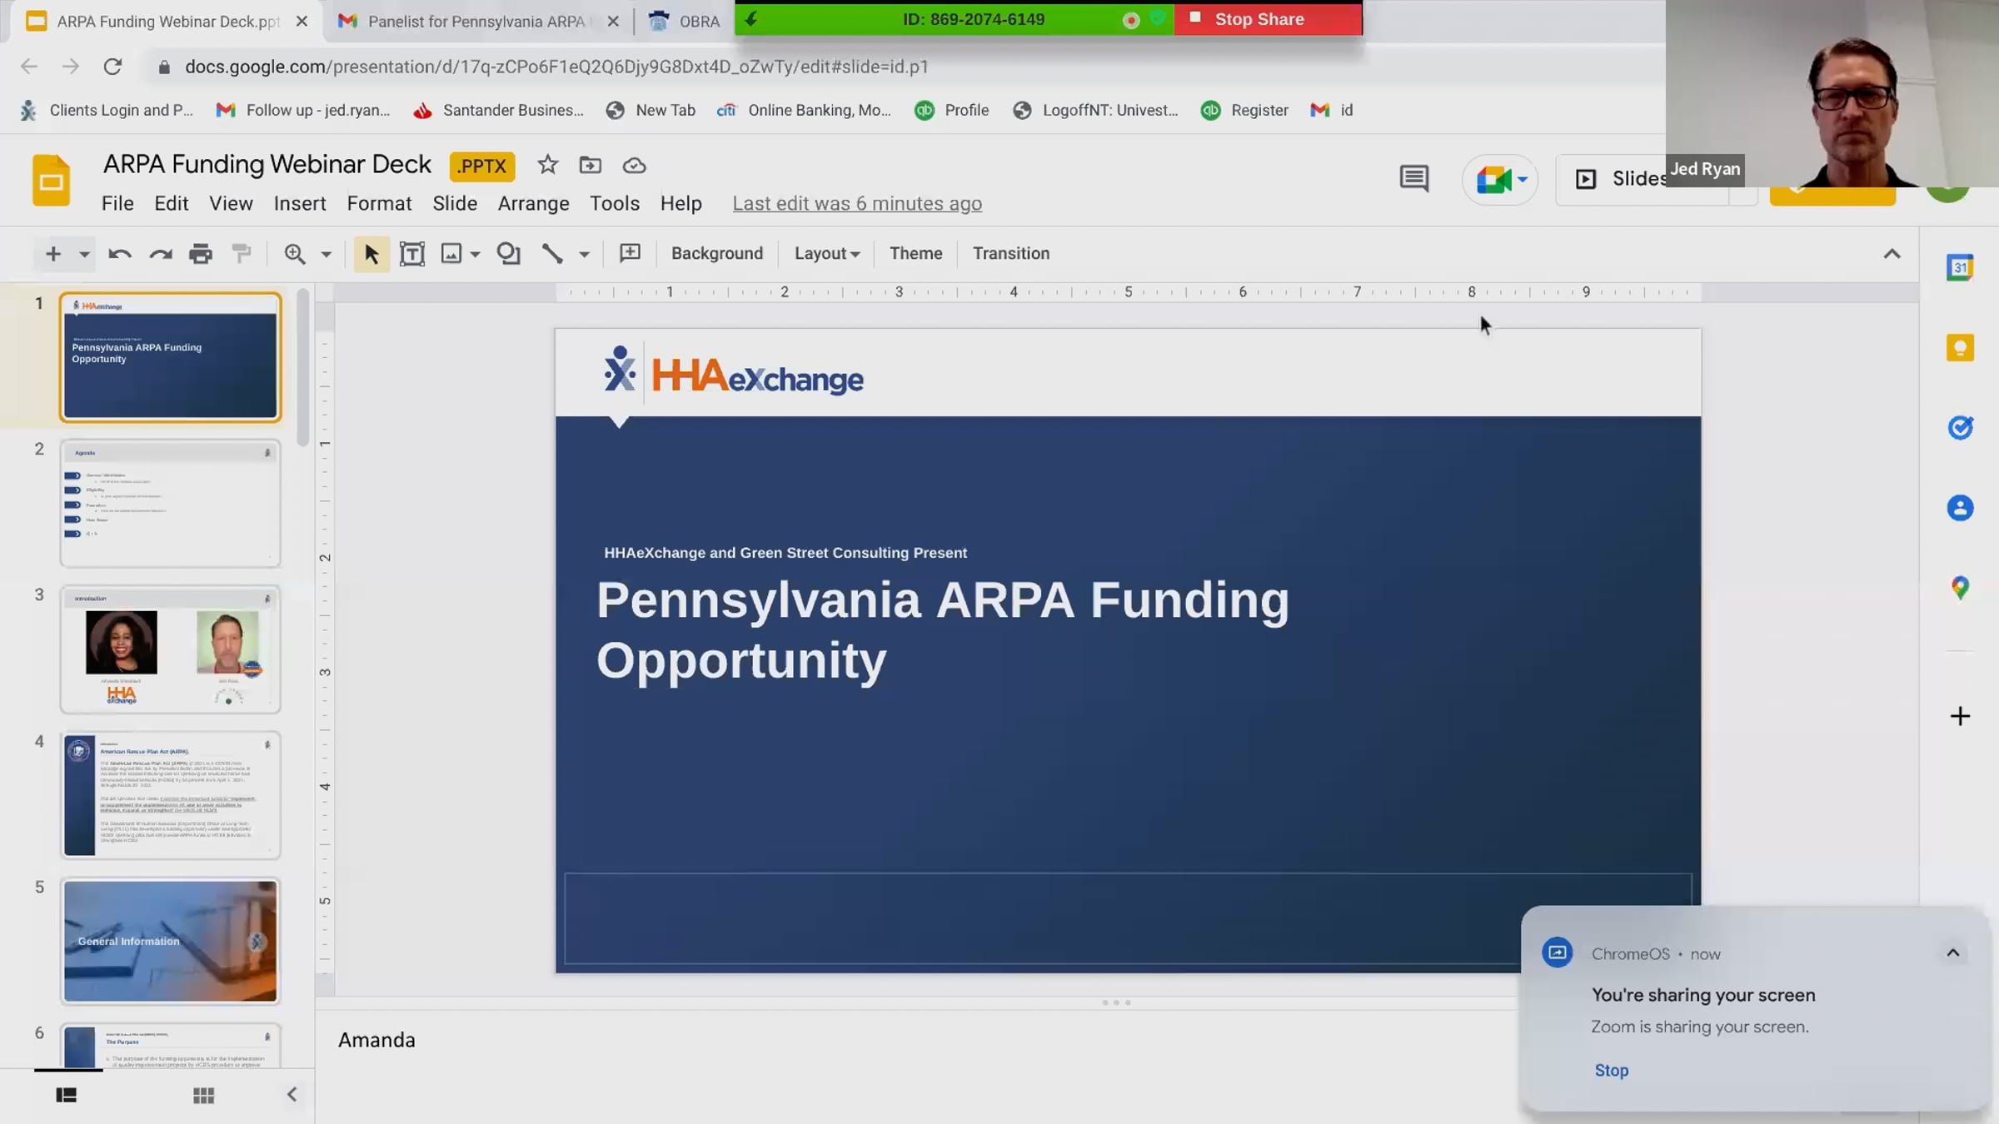Click Last edit was 6 minutes ago
The width and height of the screenshot is (1999, 1124).
click(857, 204)
